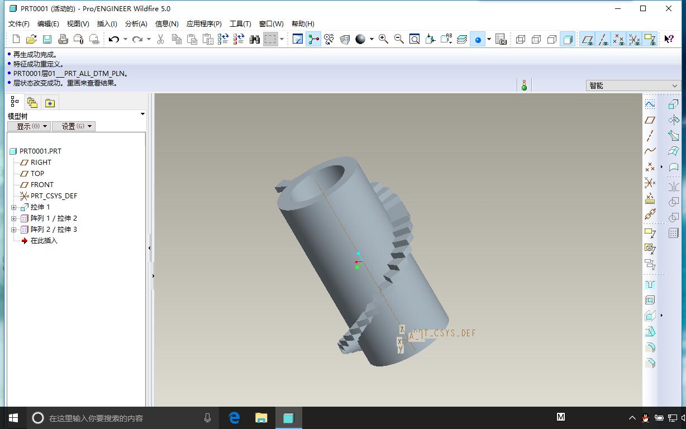Click the Refit view icon
686x429 pixels.
pyautogui.click(x=415, y=39)
